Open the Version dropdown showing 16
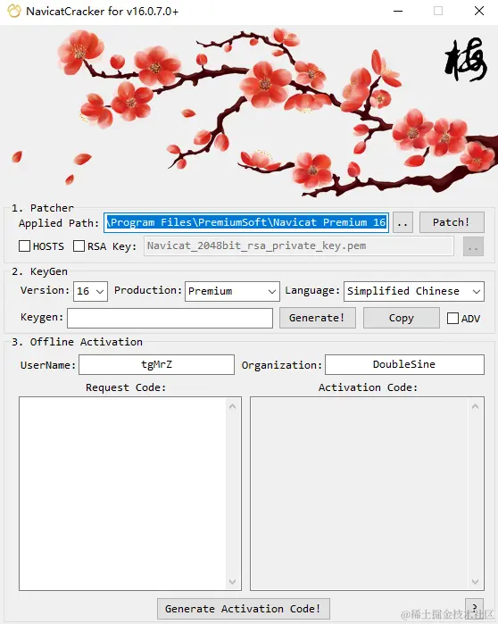The image size is (498, 624). (x=90, y=291)
